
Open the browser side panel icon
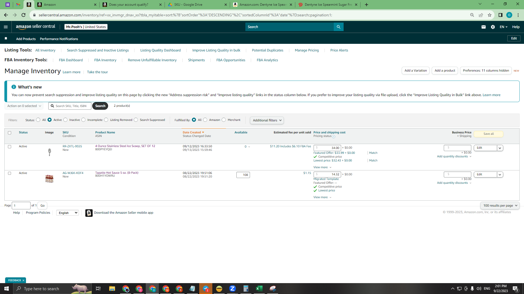[500, 15]
